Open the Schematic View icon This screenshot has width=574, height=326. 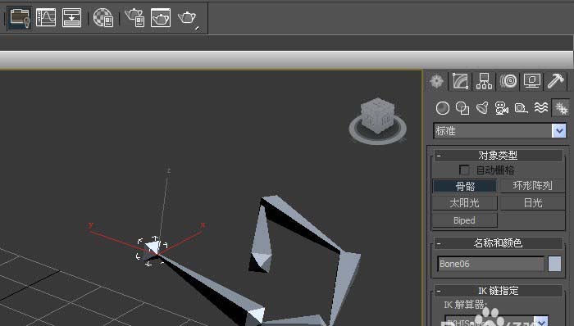pos(72,17)
